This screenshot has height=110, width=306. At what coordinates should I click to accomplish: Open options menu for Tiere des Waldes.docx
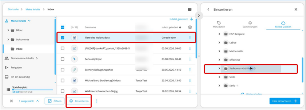(190, 38)
